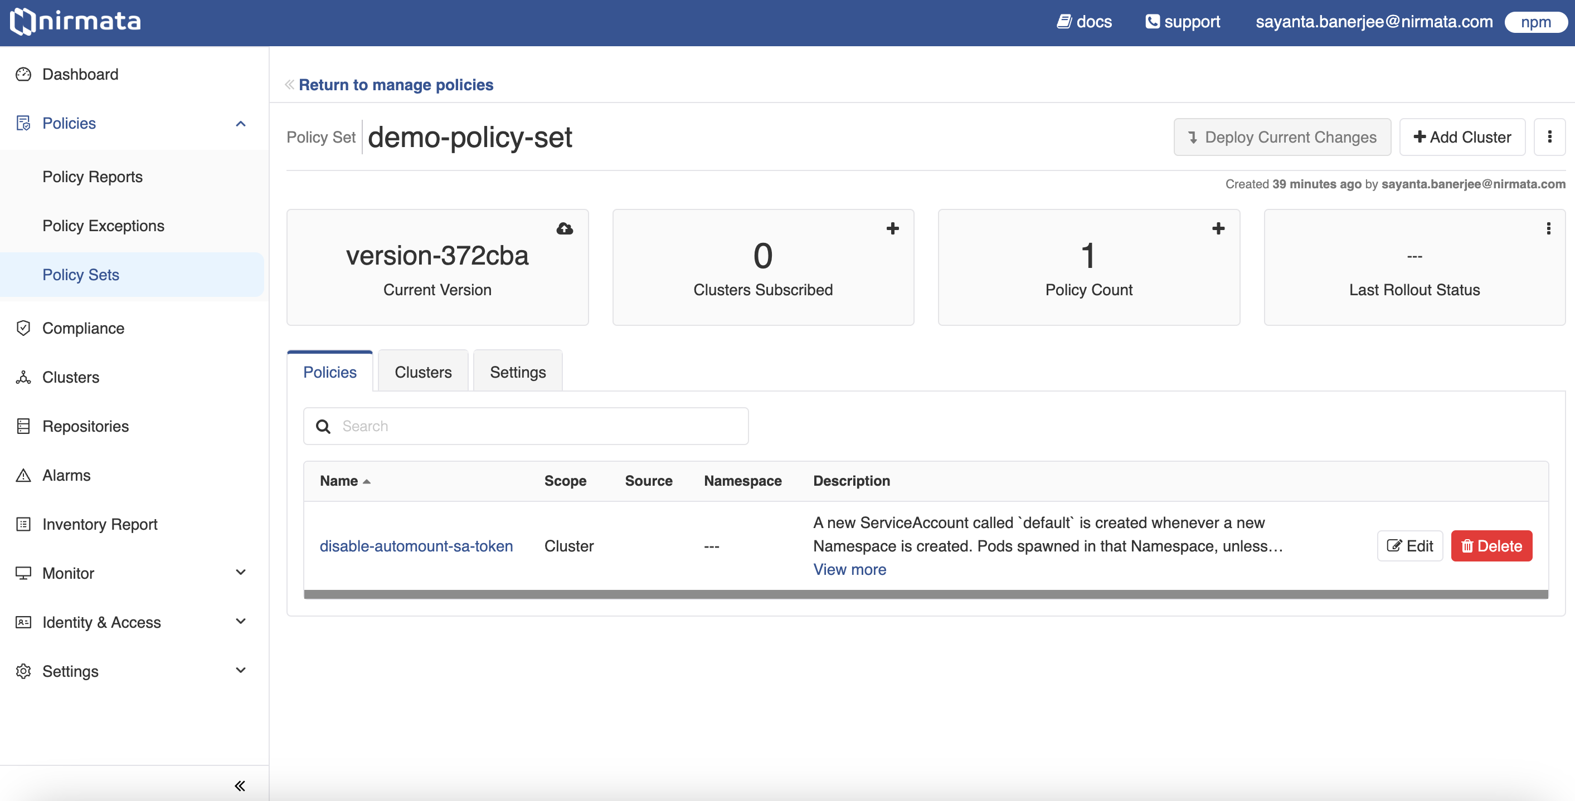The width and height of the screenshot is (1575, 801).
Task: Switch to the Settings tab
Action: point(518,372)
